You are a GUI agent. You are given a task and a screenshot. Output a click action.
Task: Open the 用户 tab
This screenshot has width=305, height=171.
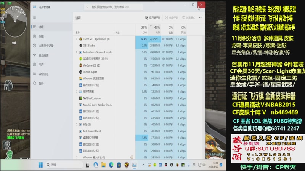tap(51, 65)
